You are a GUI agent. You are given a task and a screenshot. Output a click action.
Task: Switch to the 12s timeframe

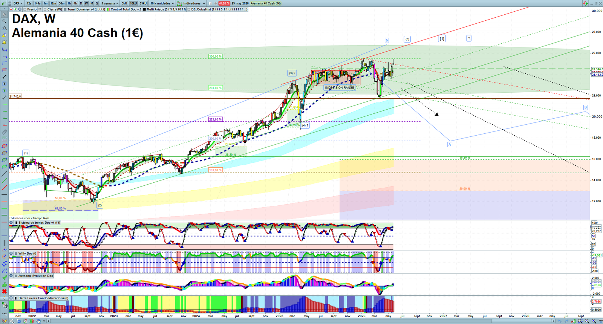click(x=29, y=3)
